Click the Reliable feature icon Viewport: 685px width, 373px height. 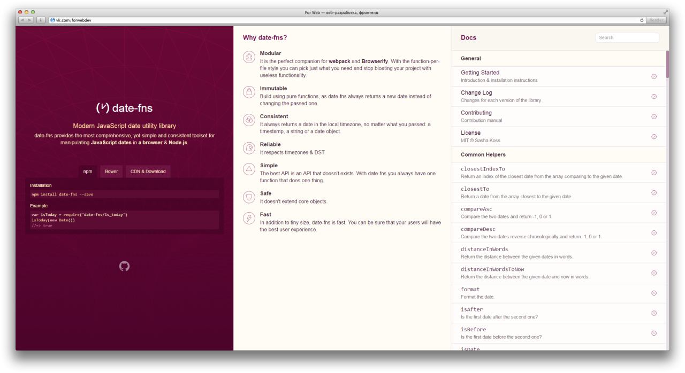point(249,148)
